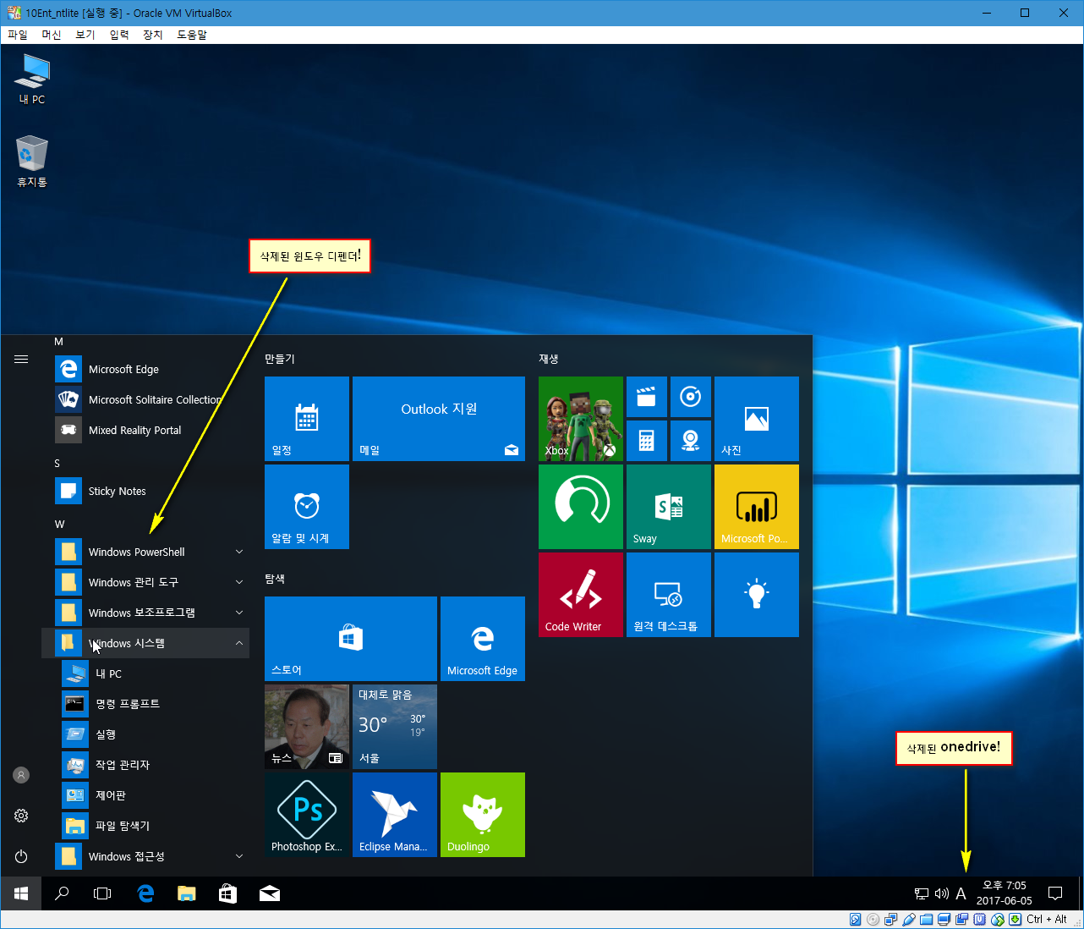Open the Sway tile
1084x929 pixels.
pos(668,507)
